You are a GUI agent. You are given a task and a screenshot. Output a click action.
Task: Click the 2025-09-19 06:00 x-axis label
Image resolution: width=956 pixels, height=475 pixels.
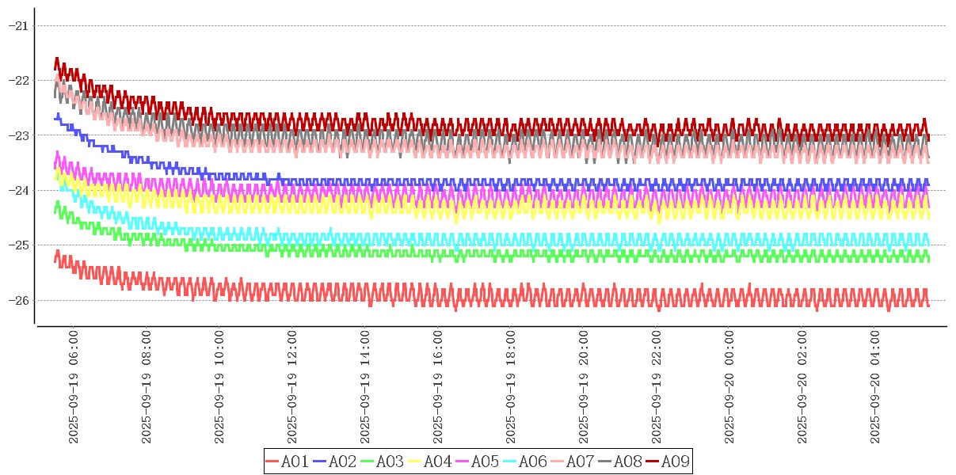74,387
